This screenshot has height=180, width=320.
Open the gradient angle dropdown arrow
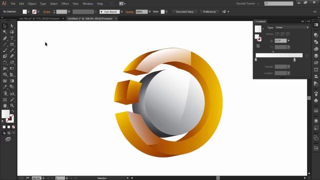pos(288,41)
